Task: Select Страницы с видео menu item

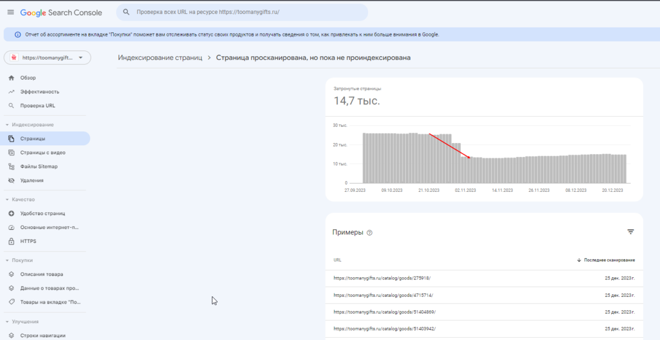Action: coord(43,153)
